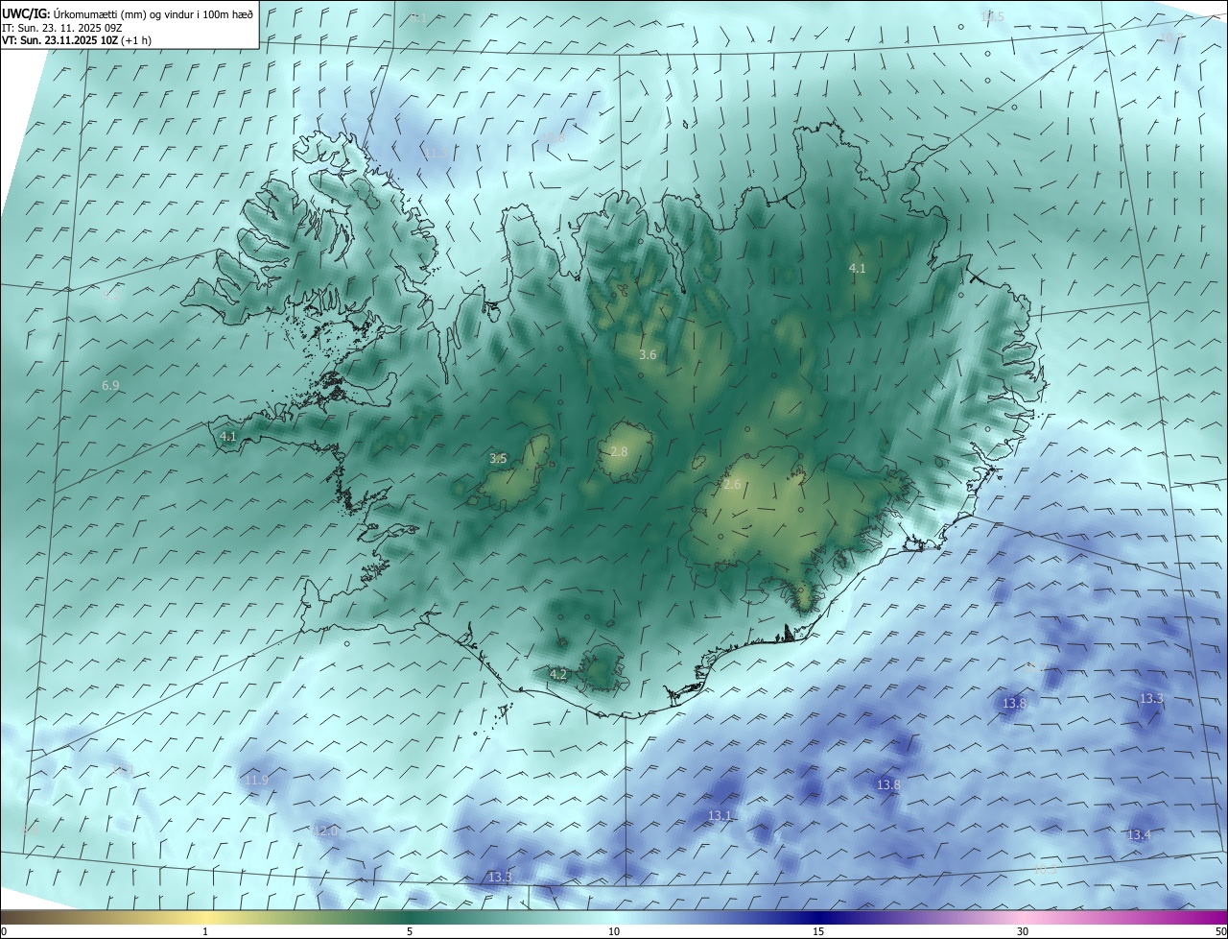Click the 3.6 value label on map
The width and height of the screenshot is (1228, 939).
click(648, 355)
